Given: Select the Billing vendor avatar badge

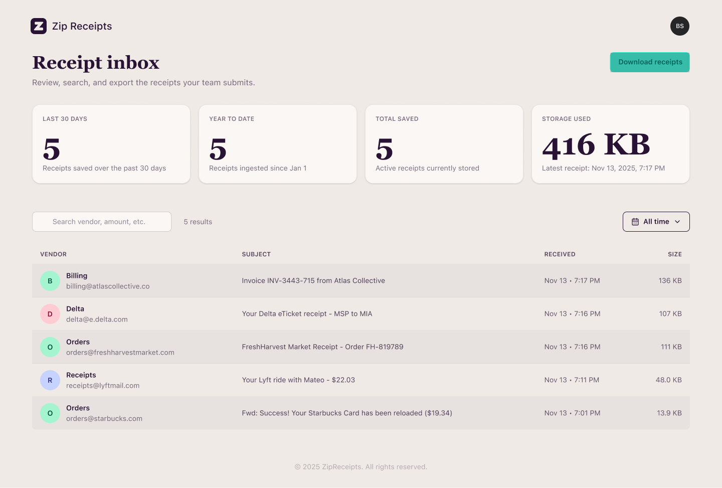Looking at the screenshot, I should [x=50, y=281].
